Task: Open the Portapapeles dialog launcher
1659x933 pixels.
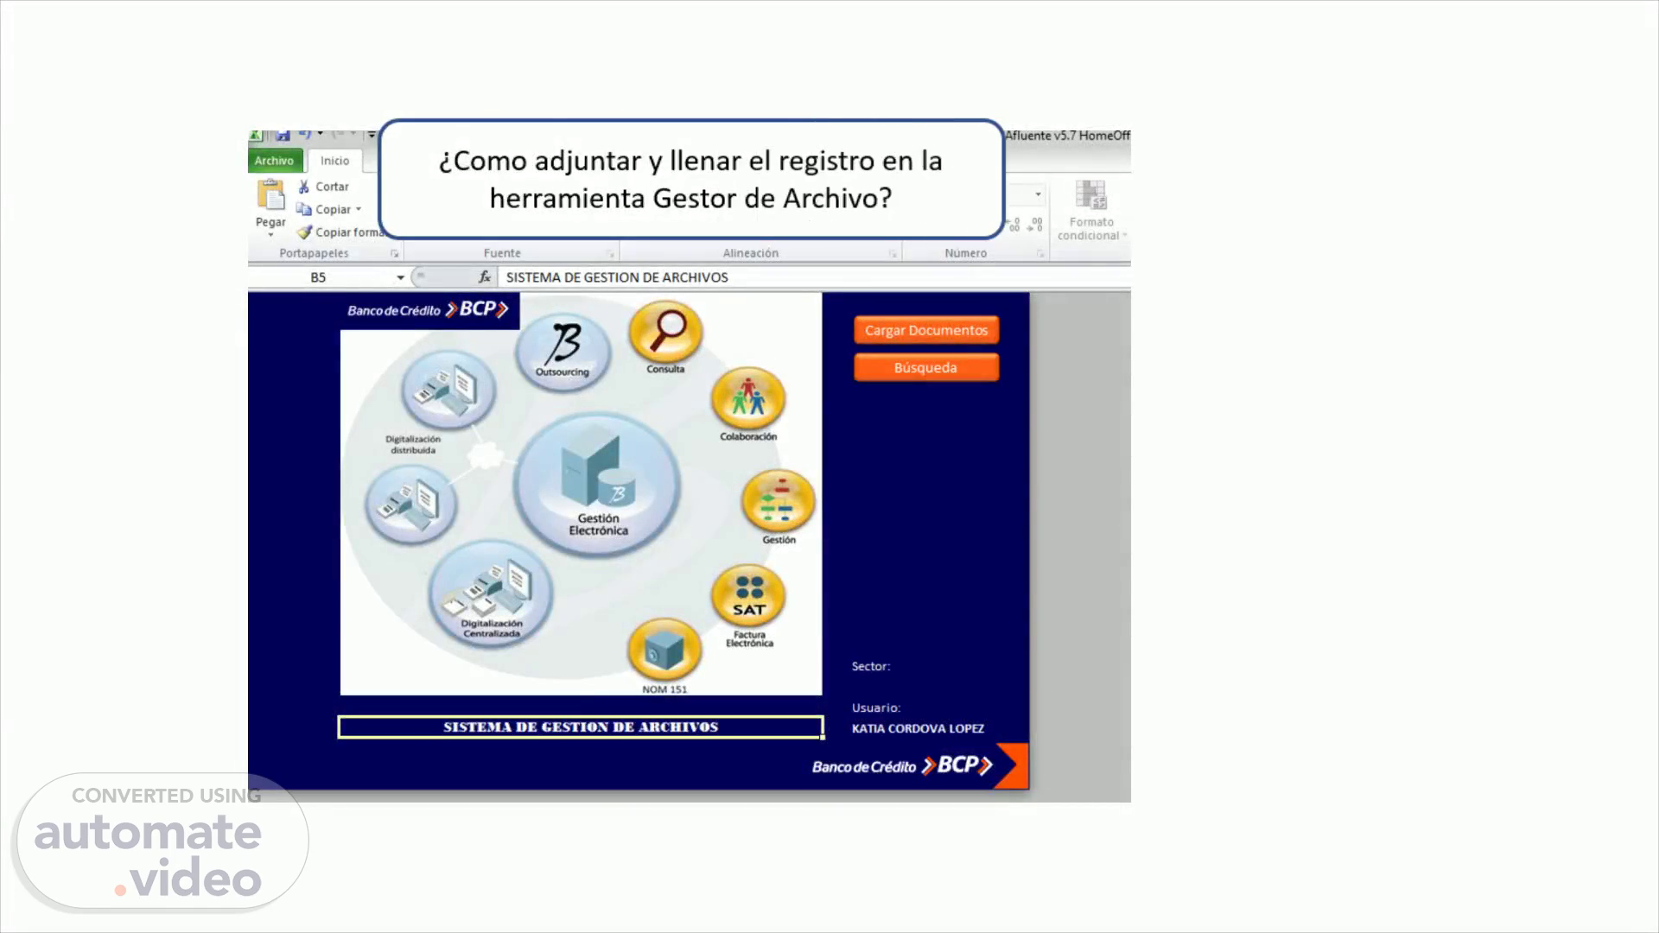Action: click(x=394, y=253)
